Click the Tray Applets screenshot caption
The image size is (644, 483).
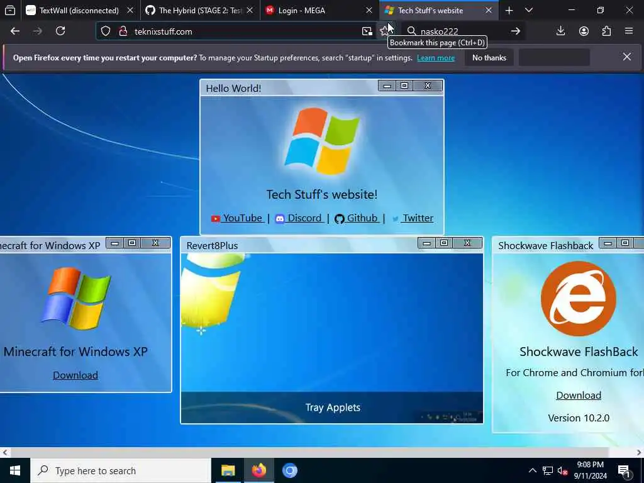[333, 408]
